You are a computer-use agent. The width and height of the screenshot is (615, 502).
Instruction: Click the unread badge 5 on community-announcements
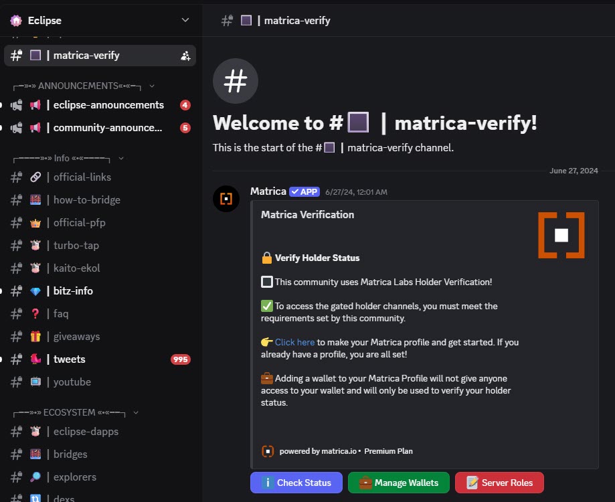[185, 128]
